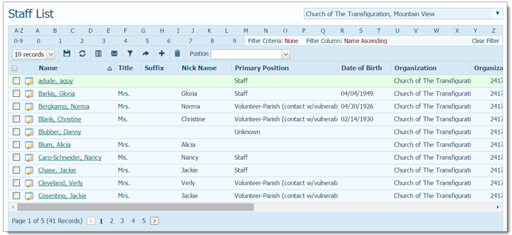Click the edit icon for Blubber, Danny
This screenshot has width=512, height=235.
pyautogui.click(x=29, y=132)
